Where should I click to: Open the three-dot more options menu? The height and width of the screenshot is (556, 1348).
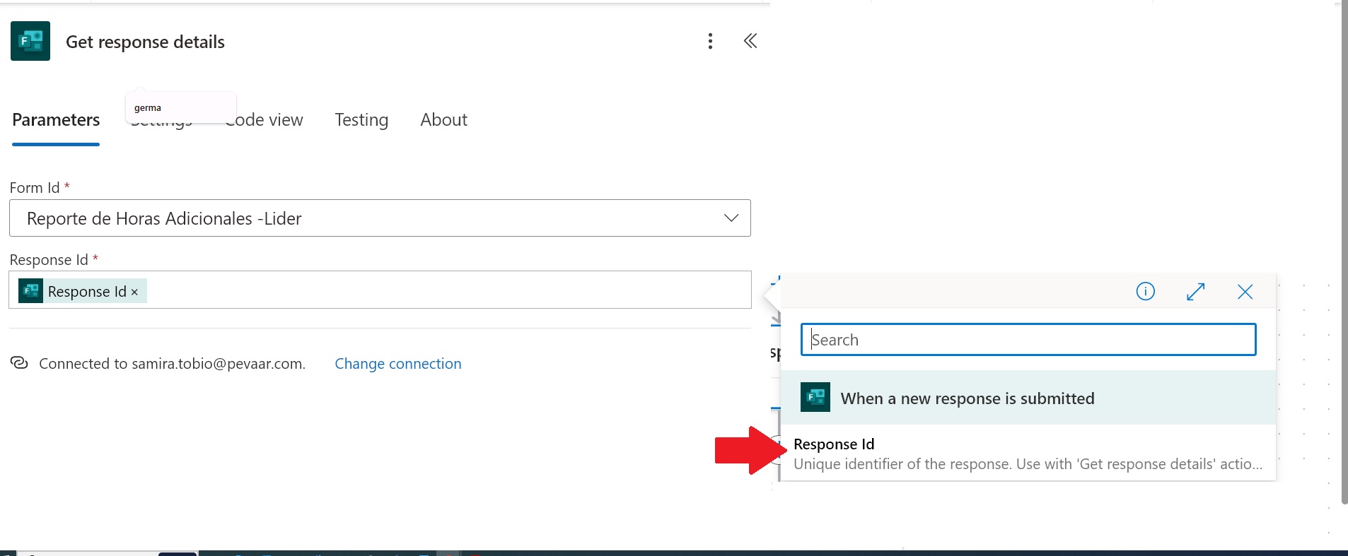710,41
